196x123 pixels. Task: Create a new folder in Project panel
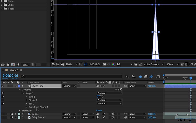click(x=8, y=65)
